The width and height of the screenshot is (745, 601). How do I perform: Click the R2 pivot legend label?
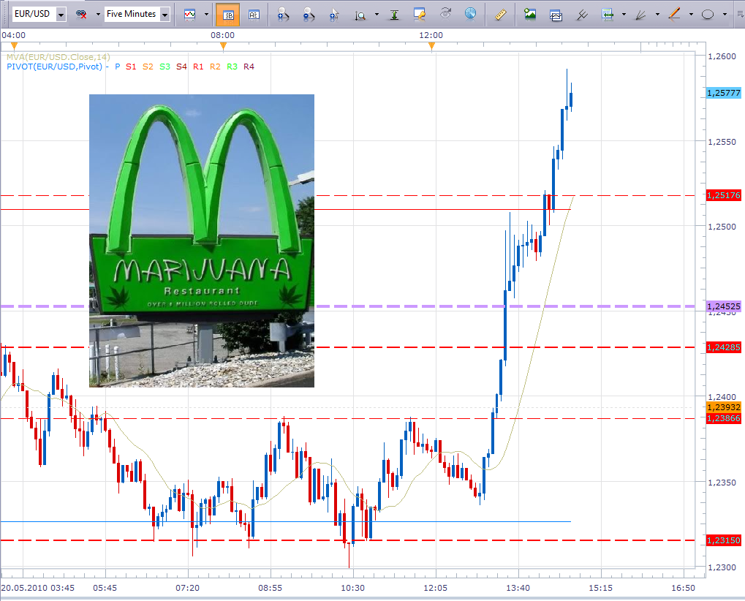pos(215,67)
